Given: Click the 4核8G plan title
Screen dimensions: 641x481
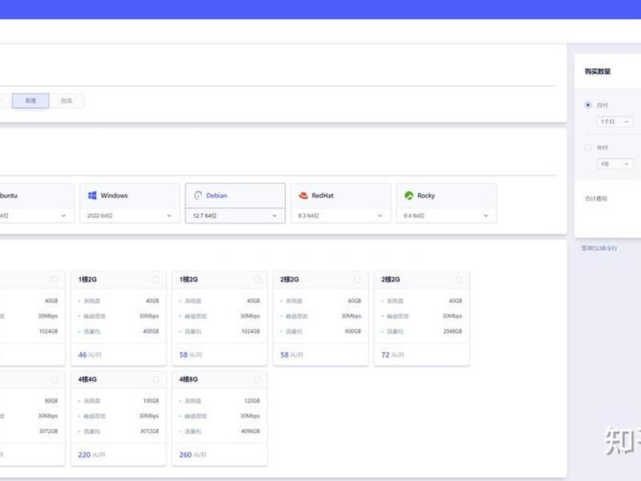Looking at the screenshot, I should coord(188,379).
